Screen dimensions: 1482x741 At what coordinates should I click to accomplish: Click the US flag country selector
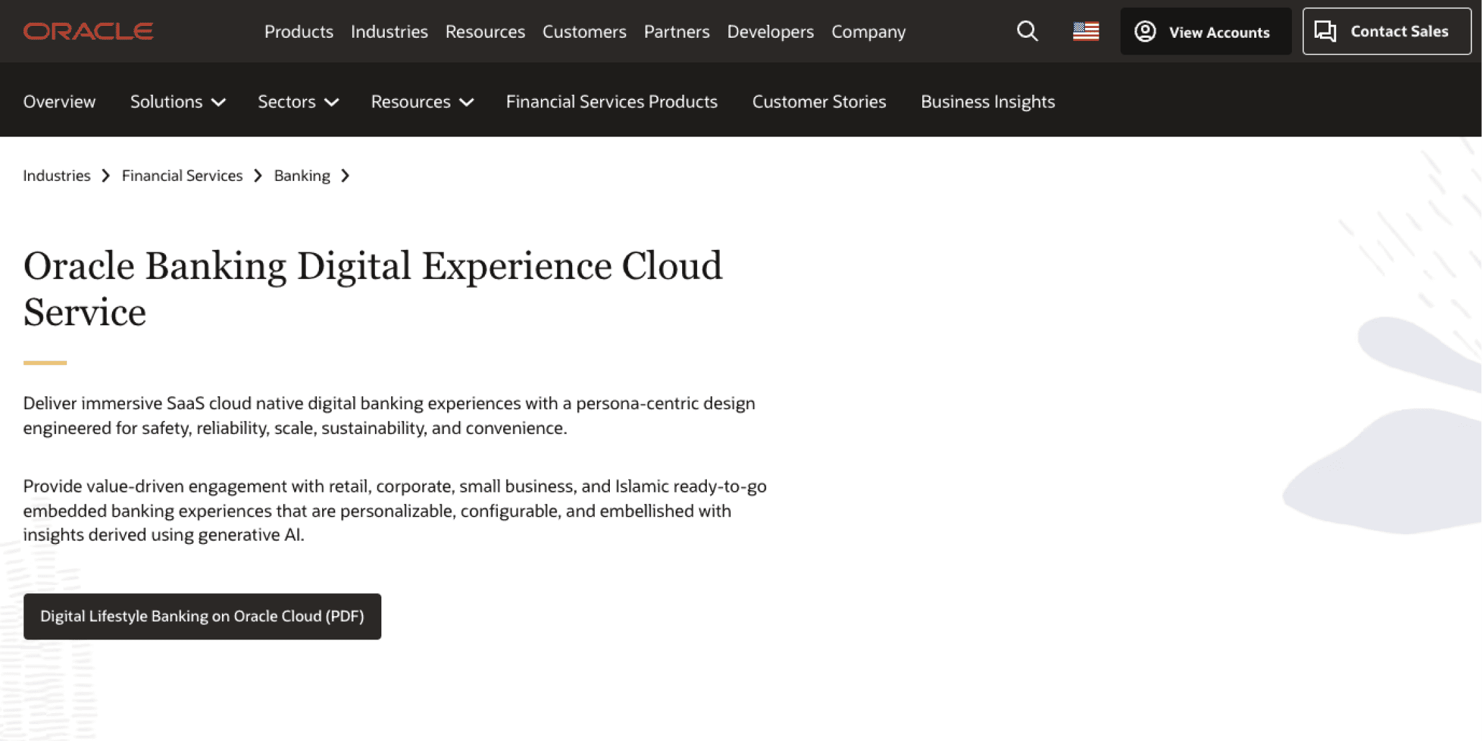[1085, 31]
